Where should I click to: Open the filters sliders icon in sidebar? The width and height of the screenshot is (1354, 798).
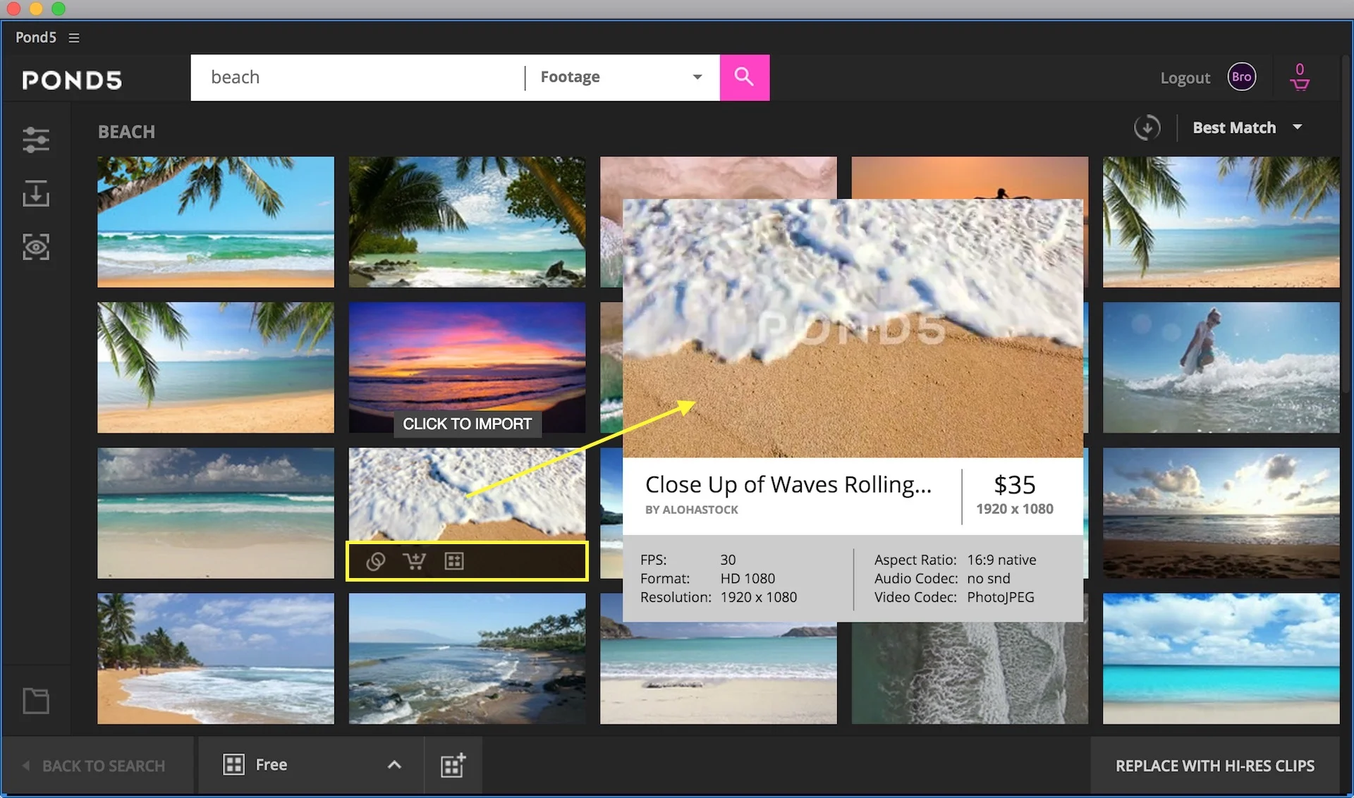coord(35,140)
